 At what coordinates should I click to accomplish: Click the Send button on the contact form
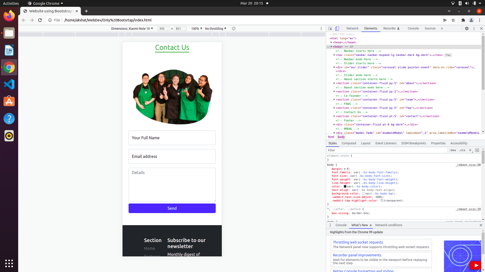pos(172,208)
